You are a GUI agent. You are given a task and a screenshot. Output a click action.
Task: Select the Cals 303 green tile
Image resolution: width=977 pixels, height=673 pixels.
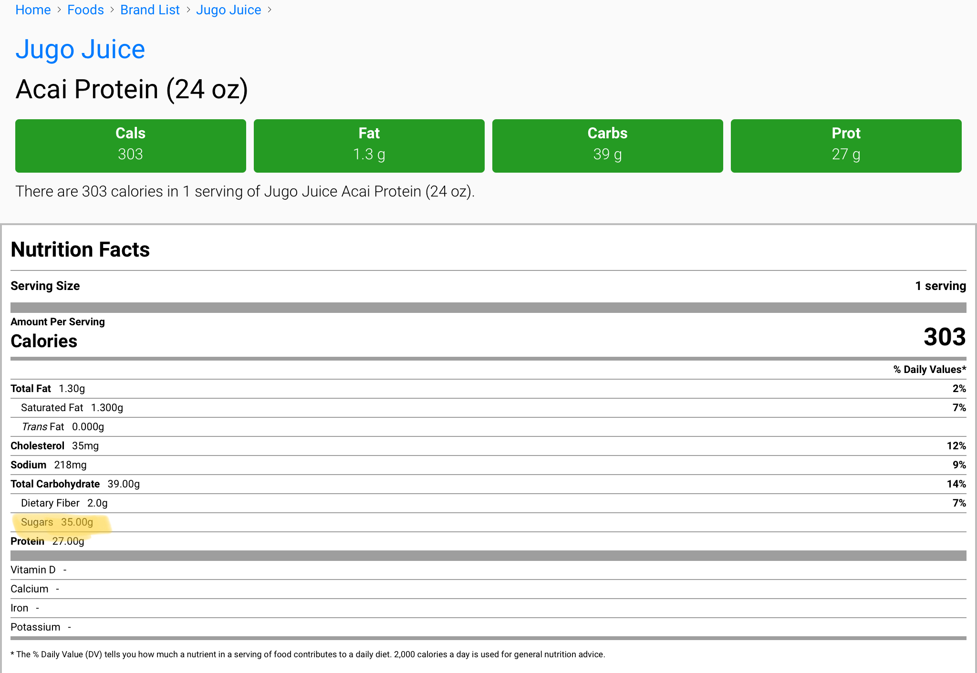(x=130, y=145)
